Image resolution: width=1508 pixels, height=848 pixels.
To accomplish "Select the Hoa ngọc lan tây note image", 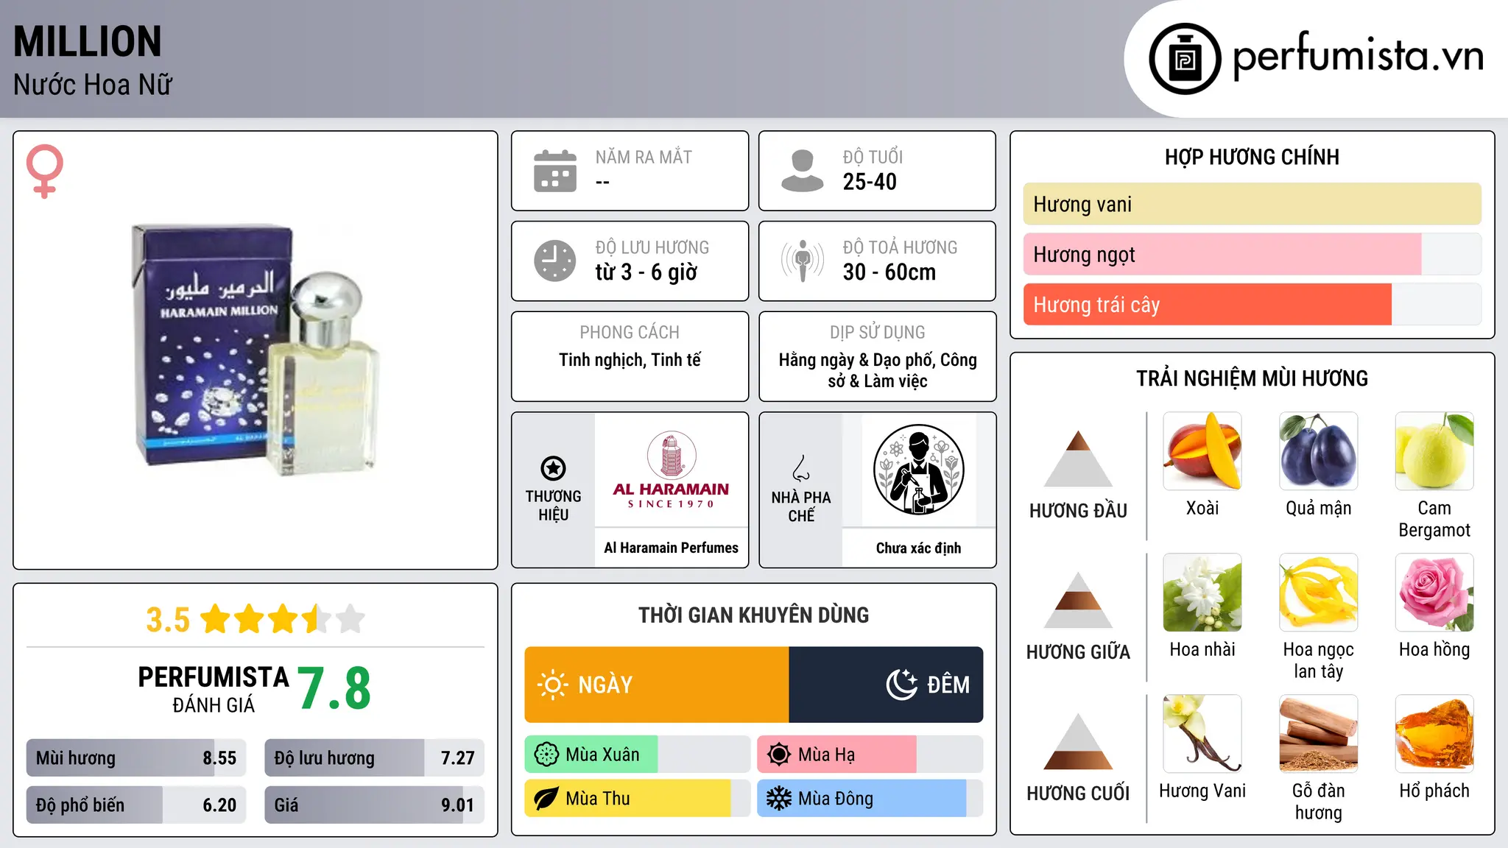I will 1319,593.
